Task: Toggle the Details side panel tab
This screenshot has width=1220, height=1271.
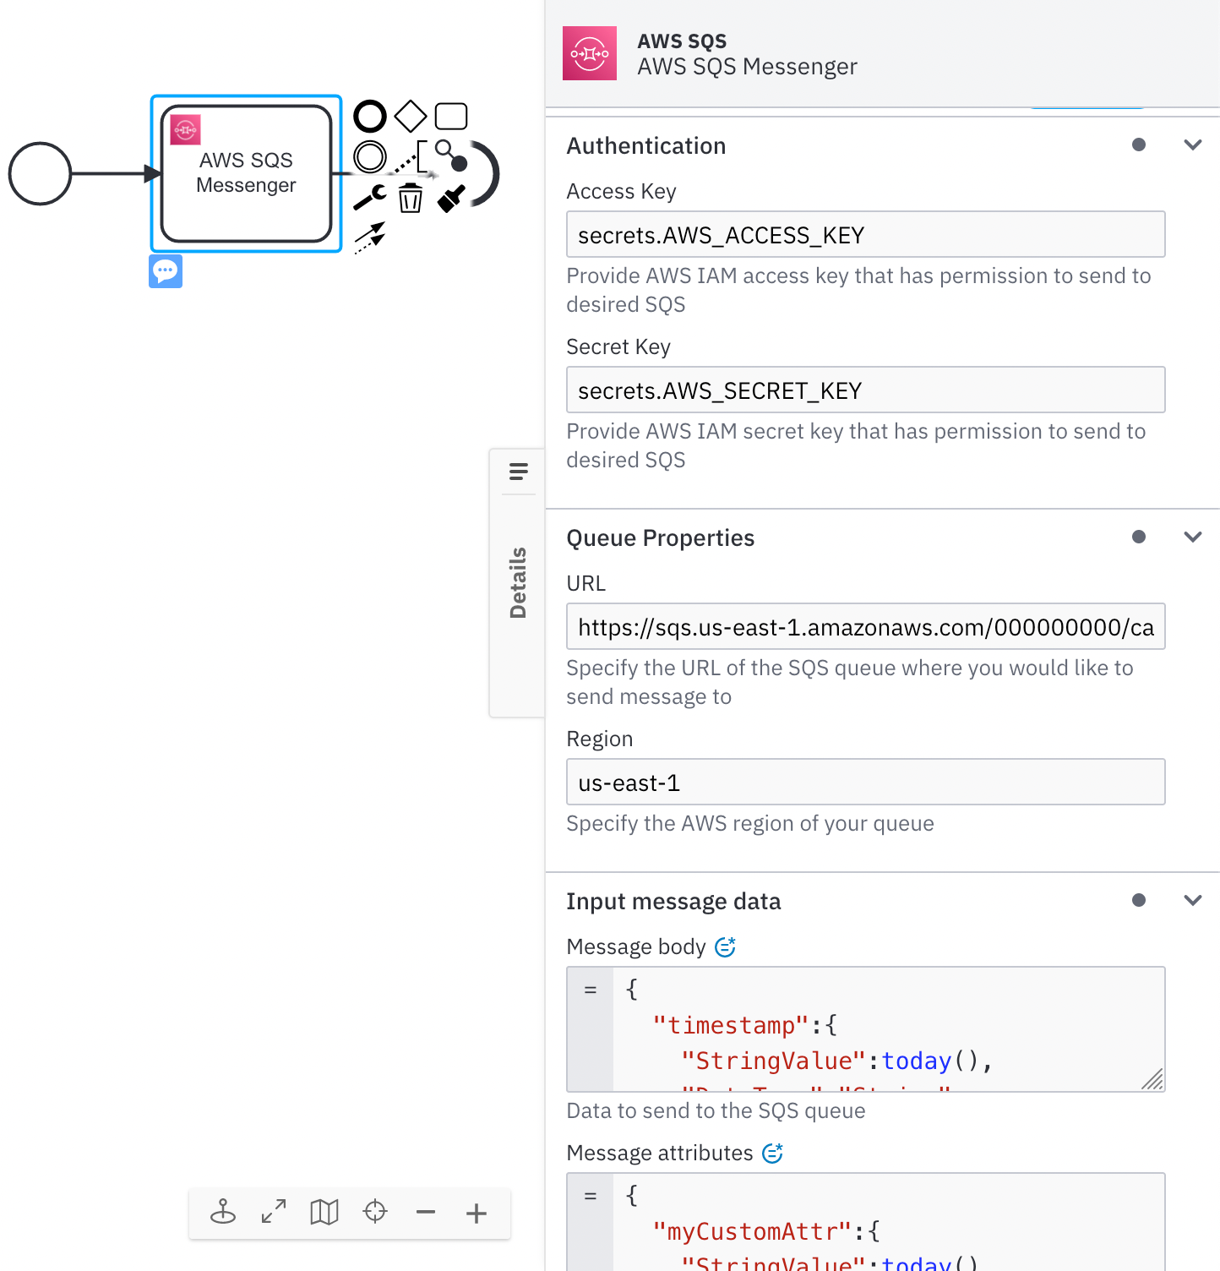Action: point(518,582)
